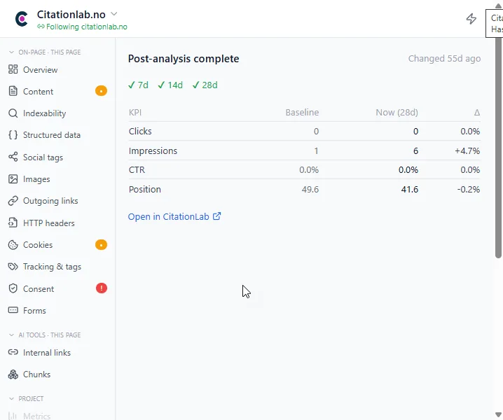503x420 pixels.
Task: Open the Social tags menu item
Action: click(57, 157)
